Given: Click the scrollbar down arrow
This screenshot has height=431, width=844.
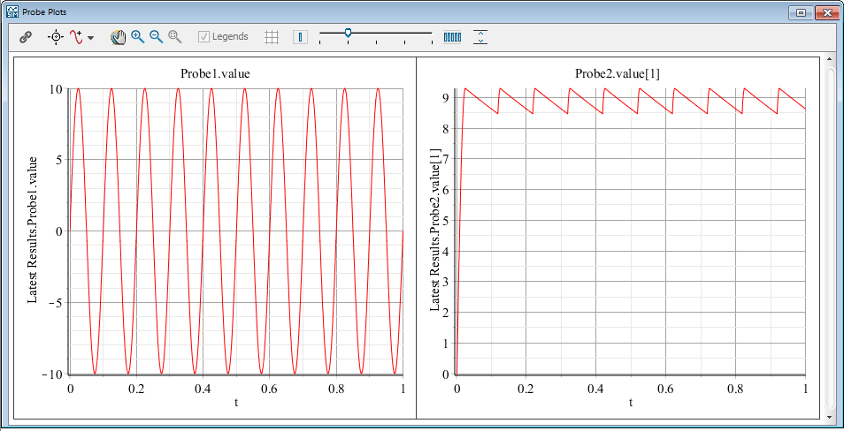Looking at the screenshot, I should pyautogui.click(x=829, y=416).
